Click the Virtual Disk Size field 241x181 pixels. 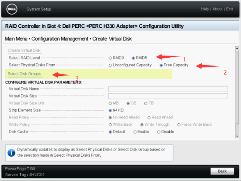[x=168, y=96]
